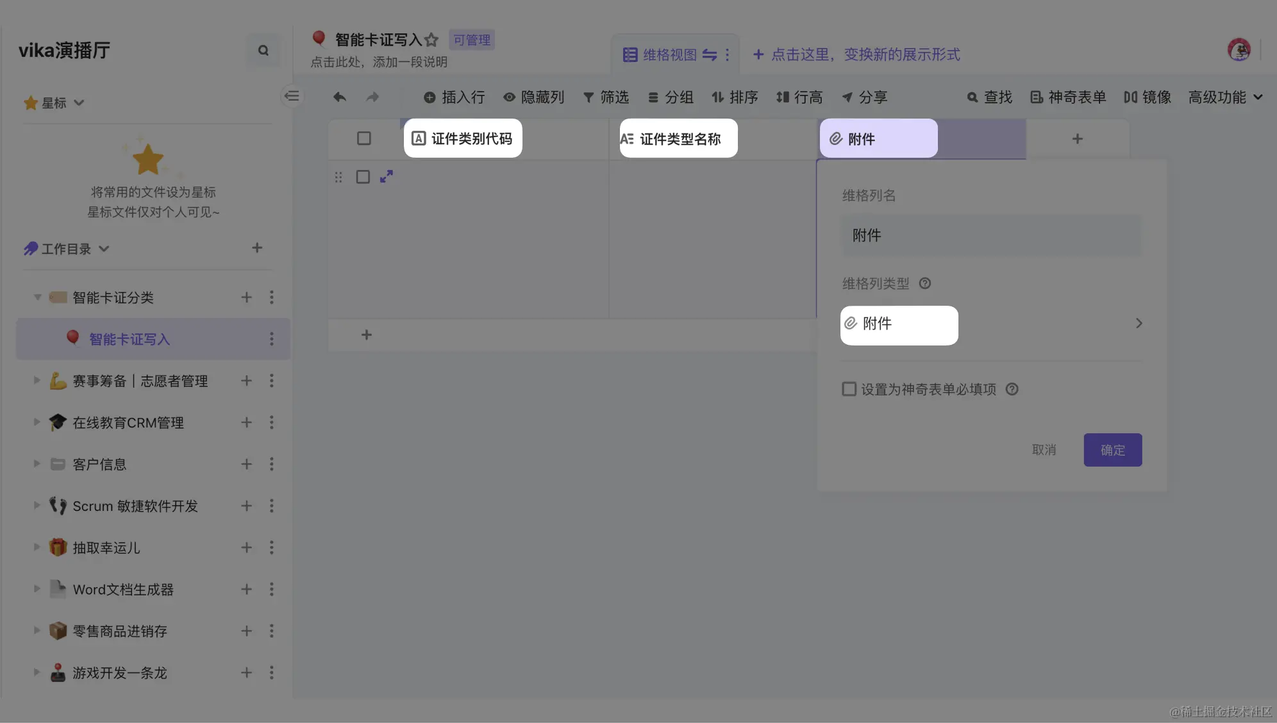The image size is (1277, 723).
Task: Expand the 客户信息 folder
Action: click(x=37, y=463)
